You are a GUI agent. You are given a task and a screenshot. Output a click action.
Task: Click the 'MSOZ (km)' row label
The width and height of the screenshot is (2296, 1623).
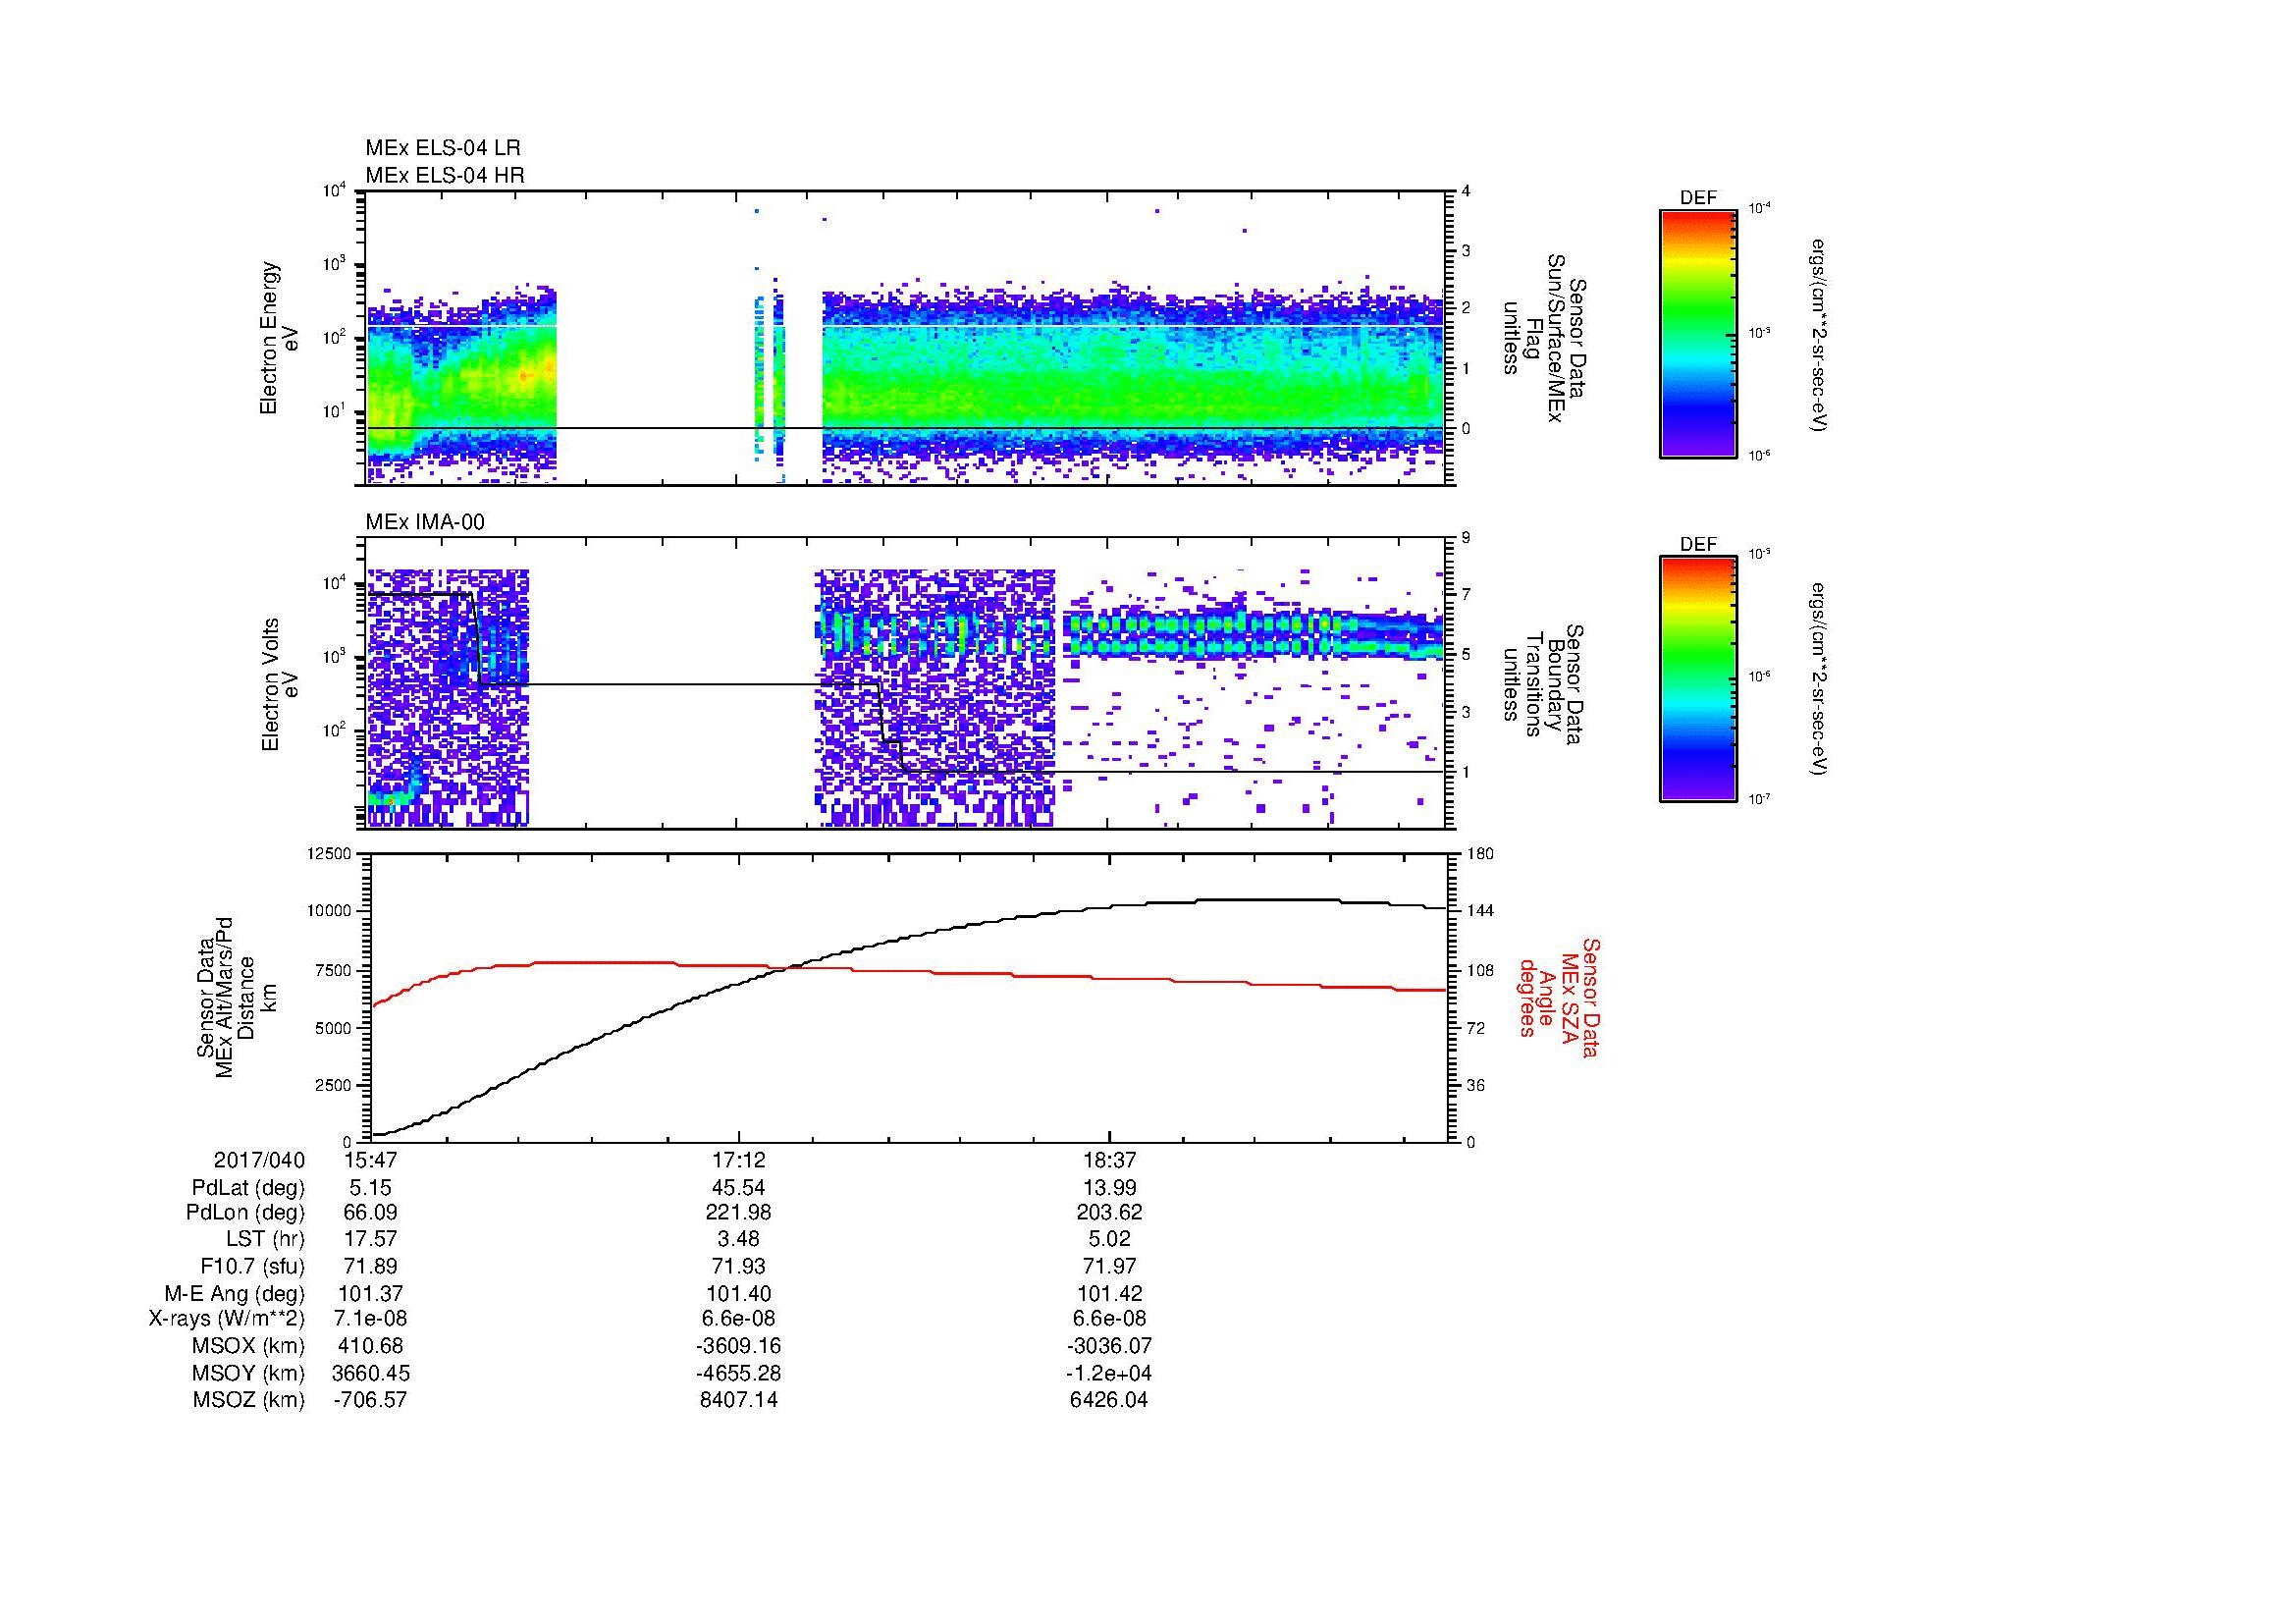click(249, 1400)
